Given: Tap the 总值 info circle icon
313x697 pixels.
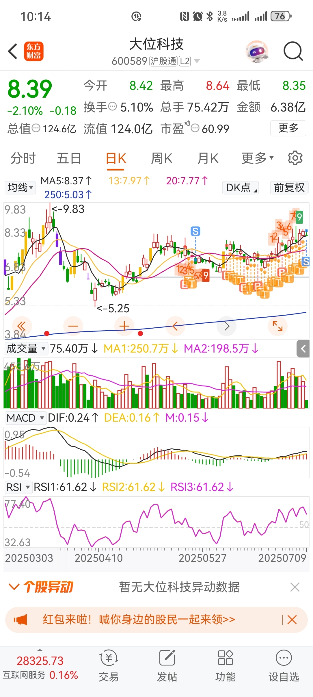Looking at the screenshot, I should pyautogui.click(x=36, y=128).
